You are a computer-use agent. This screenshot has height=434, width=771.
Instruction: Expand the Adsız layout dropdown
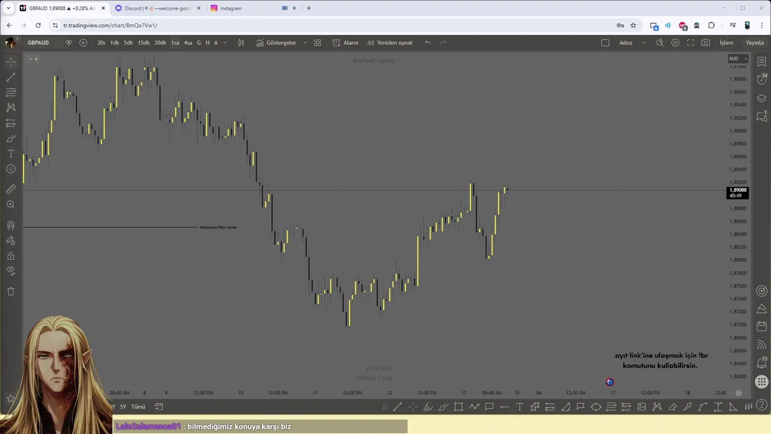pyautogui.click(x=643, y=43)
